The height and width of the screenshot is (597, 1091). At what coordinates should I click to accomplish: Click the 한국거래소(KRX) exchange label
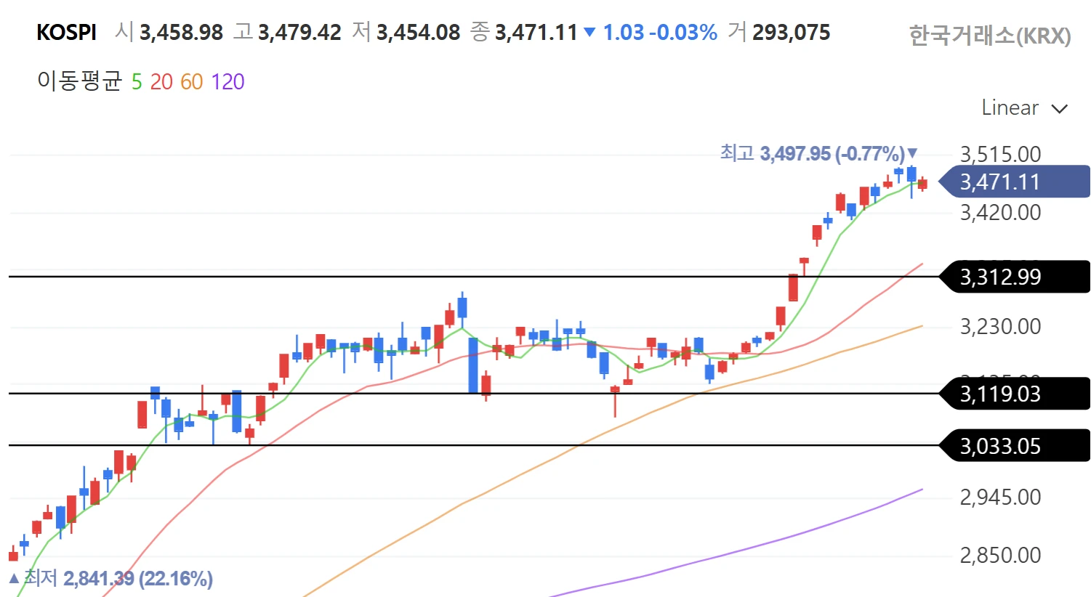(x=989, y=36)
